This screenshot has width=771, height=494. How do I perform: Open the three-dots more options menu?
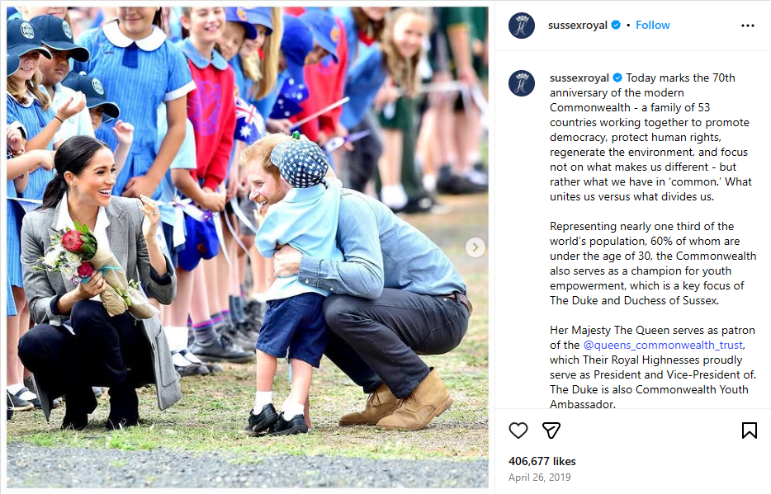[747, 26]
